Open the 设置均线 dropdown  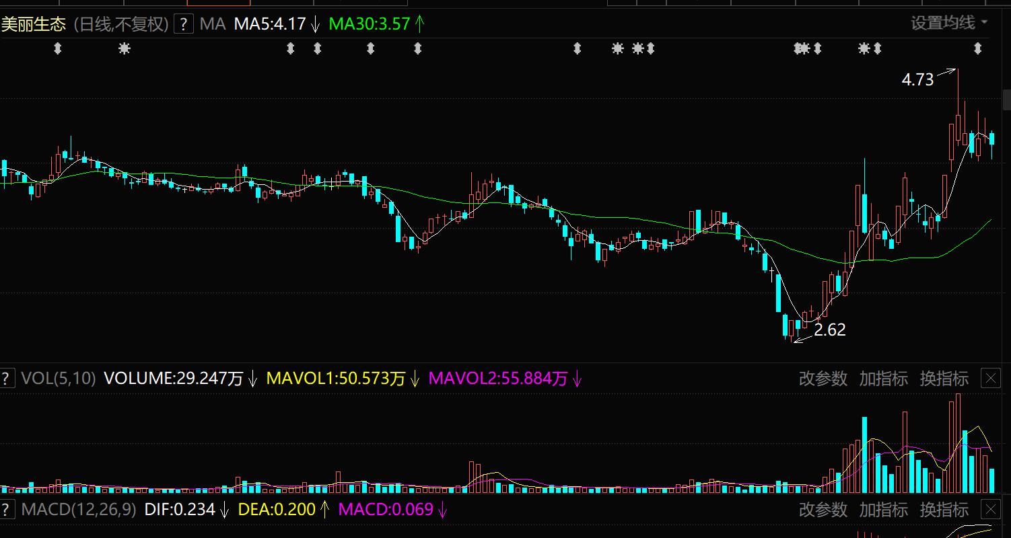point(949,24)
